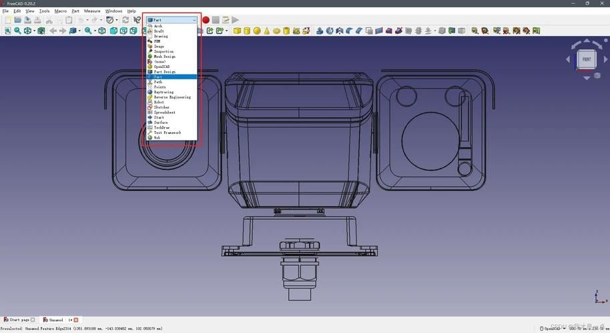Select Sketcher workbench in dropdown list
The height and width of the screenshot is (333, 610).
coord(162,107)
